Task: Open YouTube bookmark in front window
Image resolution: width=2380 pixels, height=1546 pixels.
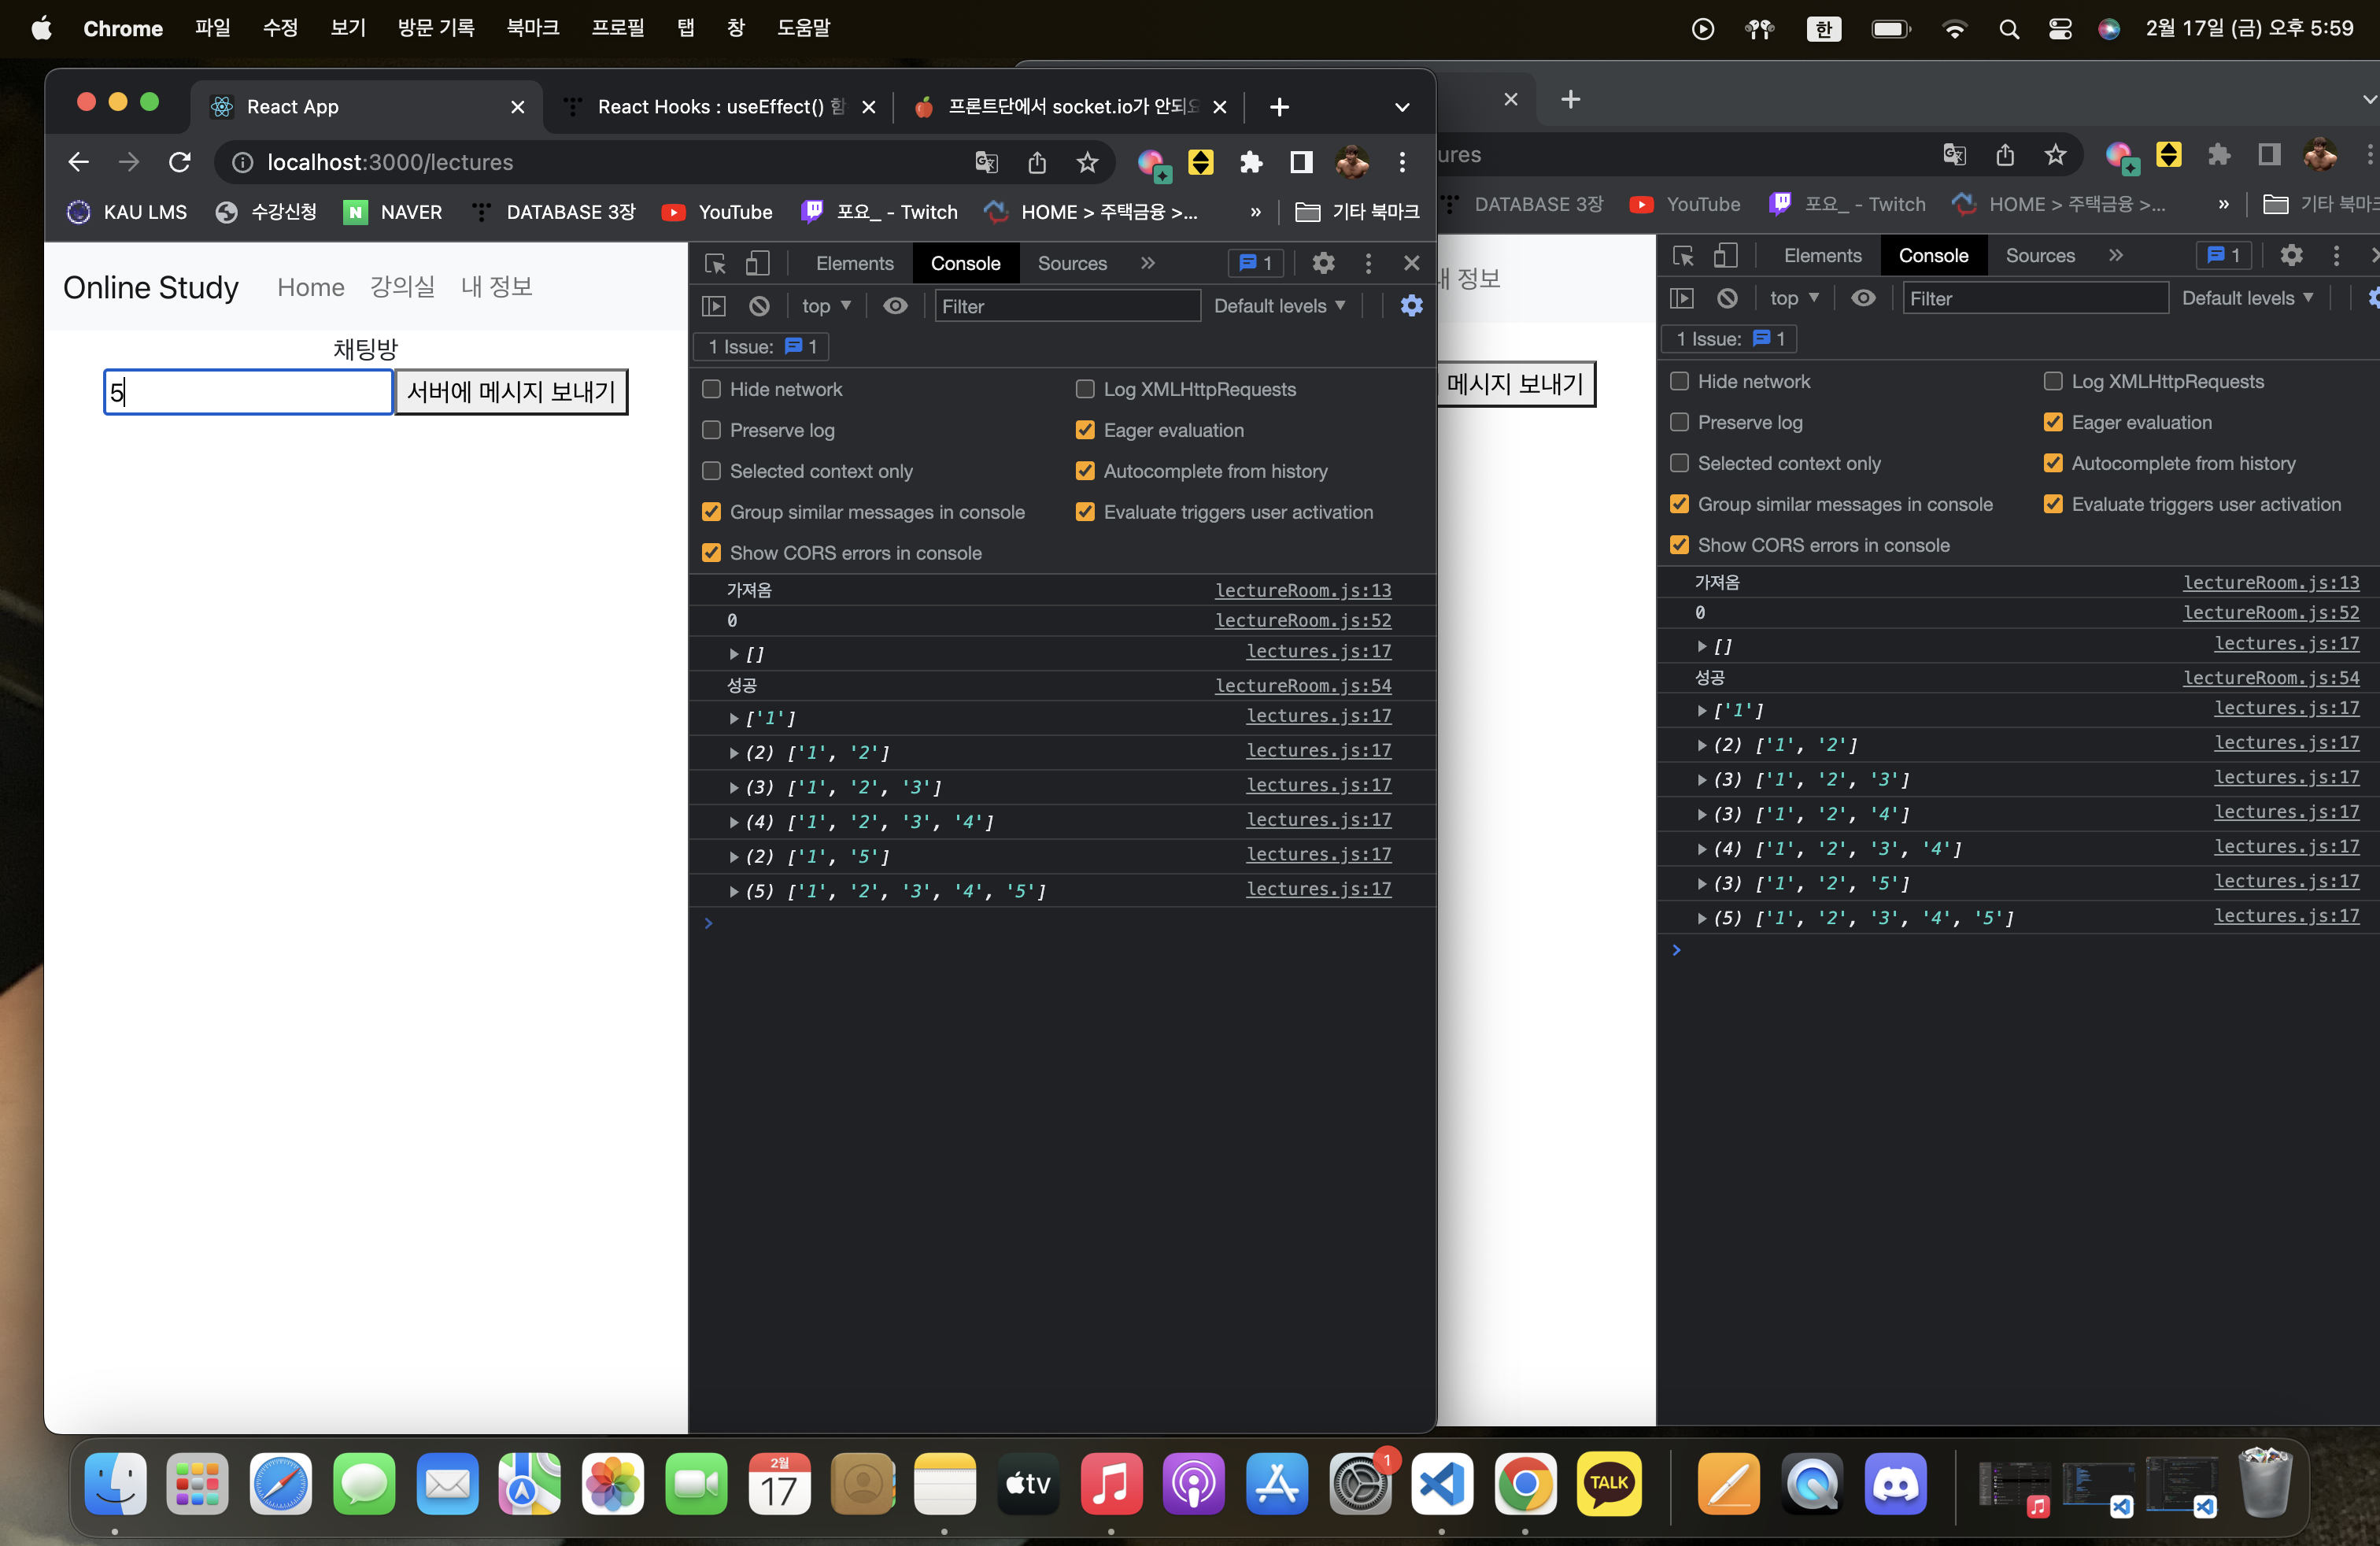Action: point(718,212)
